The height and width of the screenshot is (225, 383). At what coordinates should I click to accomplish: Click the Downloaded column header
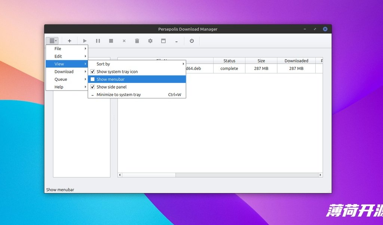[x=296, y=61]
